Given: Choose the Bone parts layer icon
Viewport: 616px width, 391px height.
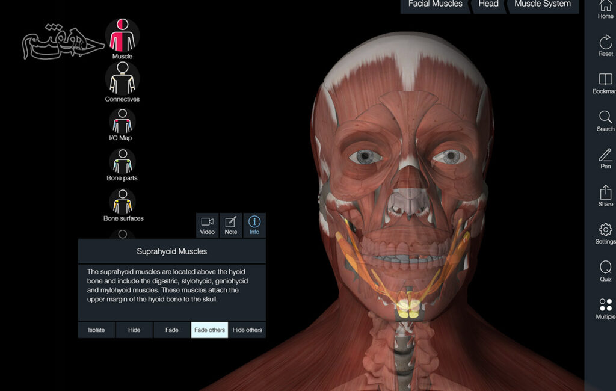Looking at the screenshot, I should (122, 161).
